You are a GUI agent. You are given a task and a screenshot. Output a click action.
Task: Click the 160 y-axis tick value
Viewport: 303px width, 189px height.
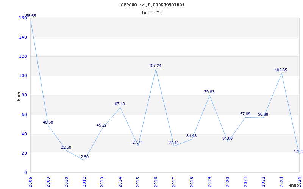tap(23, 18)
